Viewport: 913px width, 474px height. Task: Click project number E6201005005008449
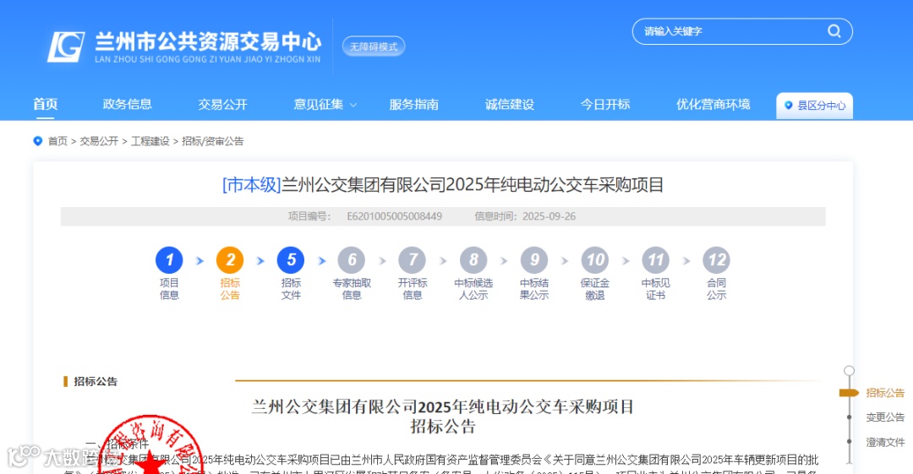coord(394,216)
